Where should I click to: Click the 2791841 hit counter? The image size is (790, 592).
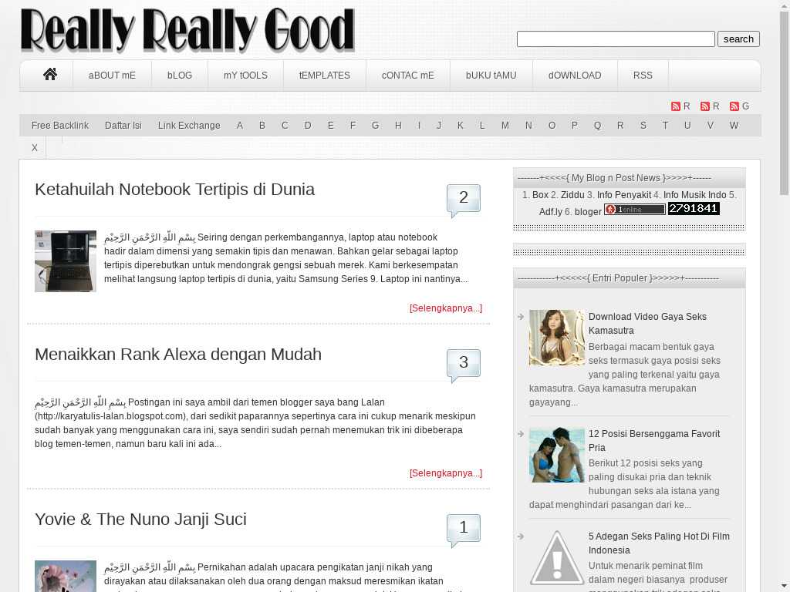pyautogui.click(x=694, y=208)
